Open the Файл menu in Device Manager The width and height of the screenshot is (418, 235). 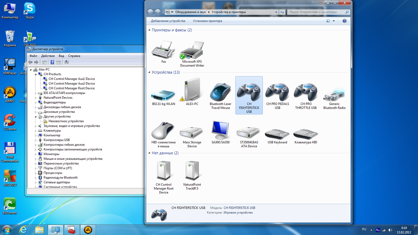pos(33,56)
